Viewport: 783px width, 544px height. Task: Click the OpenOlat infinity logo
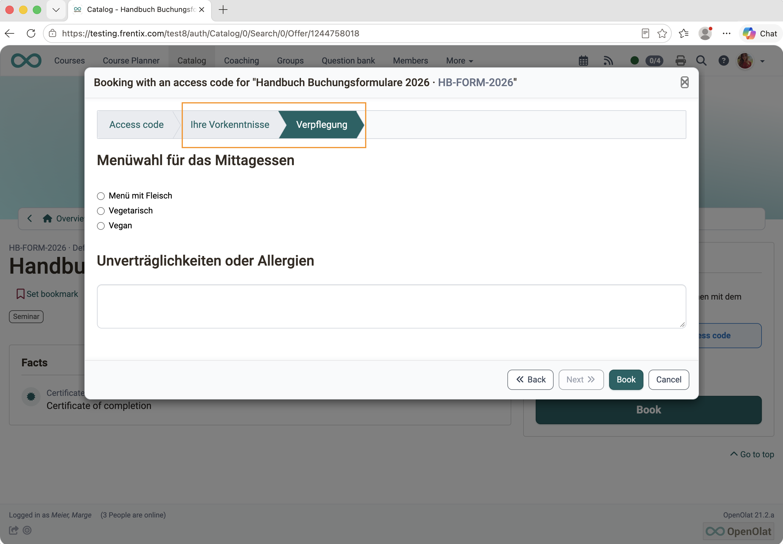click(x=26, y=61)
